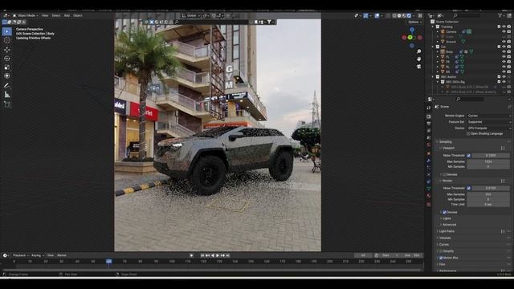
Task: Toggle Simplify checkbox
Action: [441, 251]
